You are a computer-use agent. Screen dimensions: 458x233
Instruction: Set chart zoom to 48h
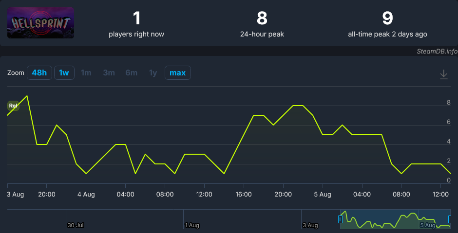39,72
